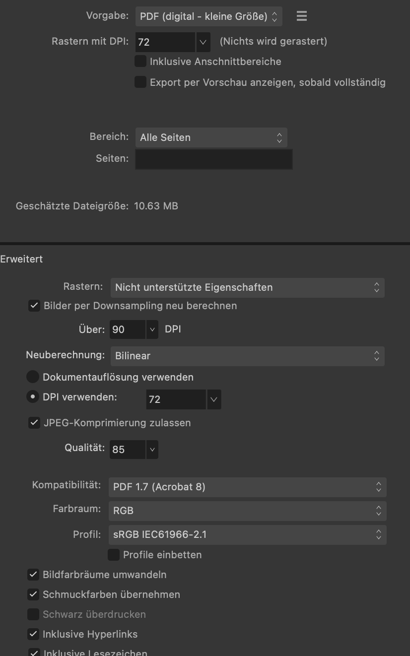Viewport: 410px width, 656px height.
Task: Toggle JPEG-Komprimierung zulassen checkbox
Action: 34,423
